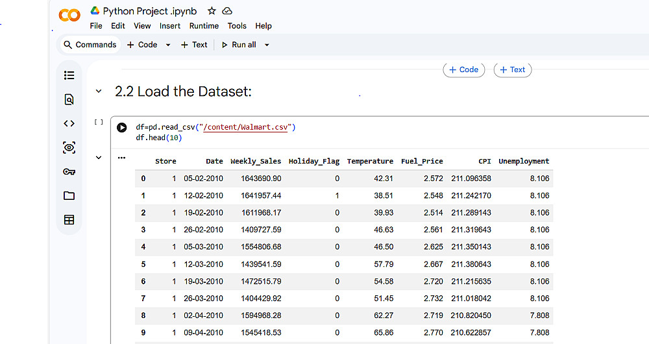Star the Python Project notebook

pos(212,11)
